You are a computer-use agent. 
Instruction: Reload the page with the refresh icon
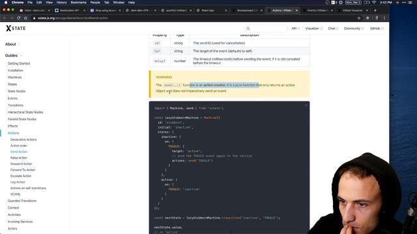(x=19, y=18)
